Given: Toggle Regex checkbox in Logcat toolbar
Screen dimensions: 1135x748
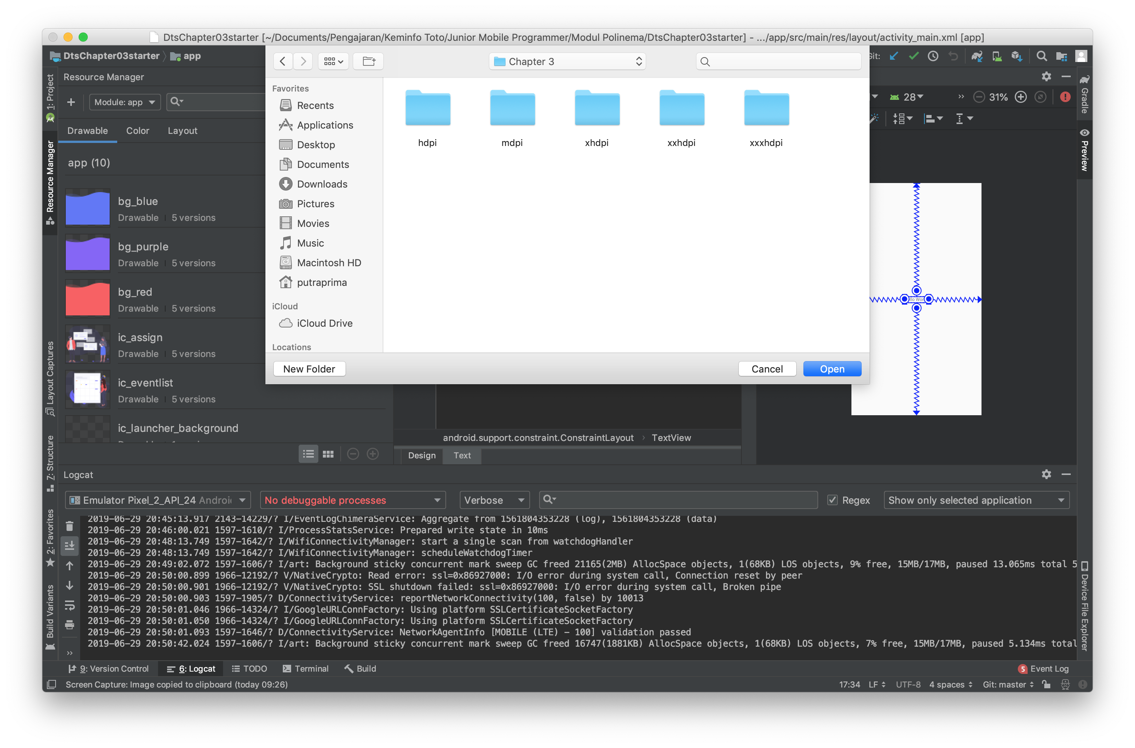Looking at the screenshot, I should tap(832, 499).
